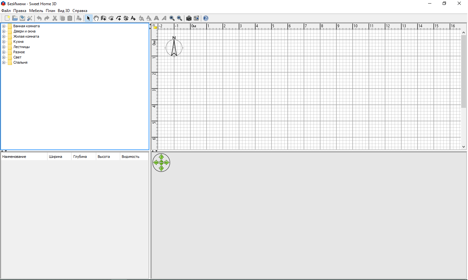Select the Разное folder in catalog
468x280 pixels.
(x=19, y=52)
